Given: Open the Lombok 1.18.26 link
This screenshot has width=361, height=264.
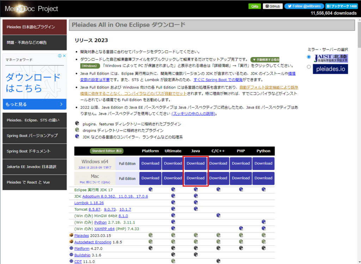Looking at the screenshot, I should 89,203.
